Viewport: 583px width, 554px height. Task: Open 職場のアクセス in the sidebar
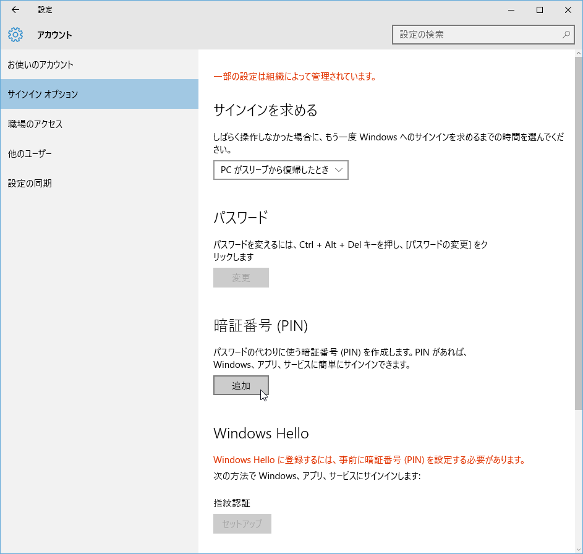100,124
